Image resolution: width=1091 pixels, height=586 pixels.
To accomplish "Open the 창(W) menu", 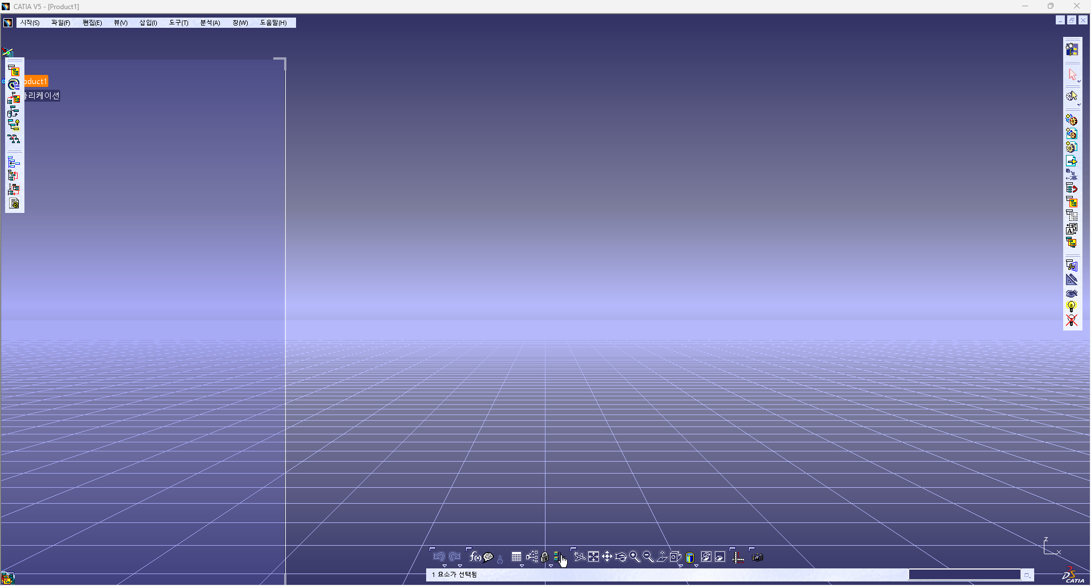I will (240, 23).
